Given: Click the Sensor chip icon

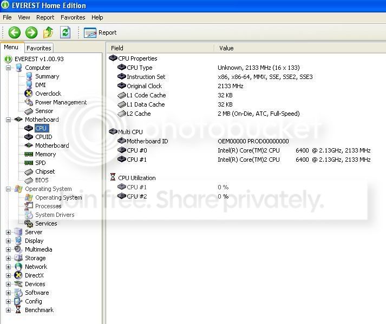Looking at the screenshot, I should (29, 111).
